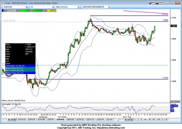The image size is (182, 129).
Task: Select BbLwr(Close,20,2,15) row in data box
Action: pyautogui.click(x=20, y=71)
